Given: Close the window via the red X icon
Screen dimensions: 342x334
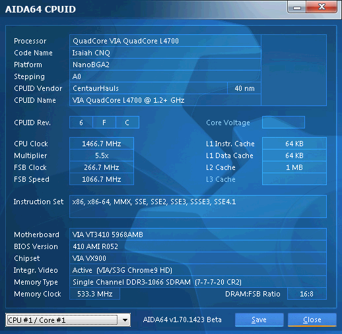Looking at the screenshot, I should 322,7.
